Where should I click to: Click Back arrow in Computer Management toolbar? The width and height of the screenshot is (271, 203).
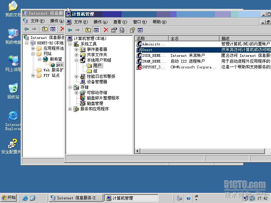click(x=70, y=30)
